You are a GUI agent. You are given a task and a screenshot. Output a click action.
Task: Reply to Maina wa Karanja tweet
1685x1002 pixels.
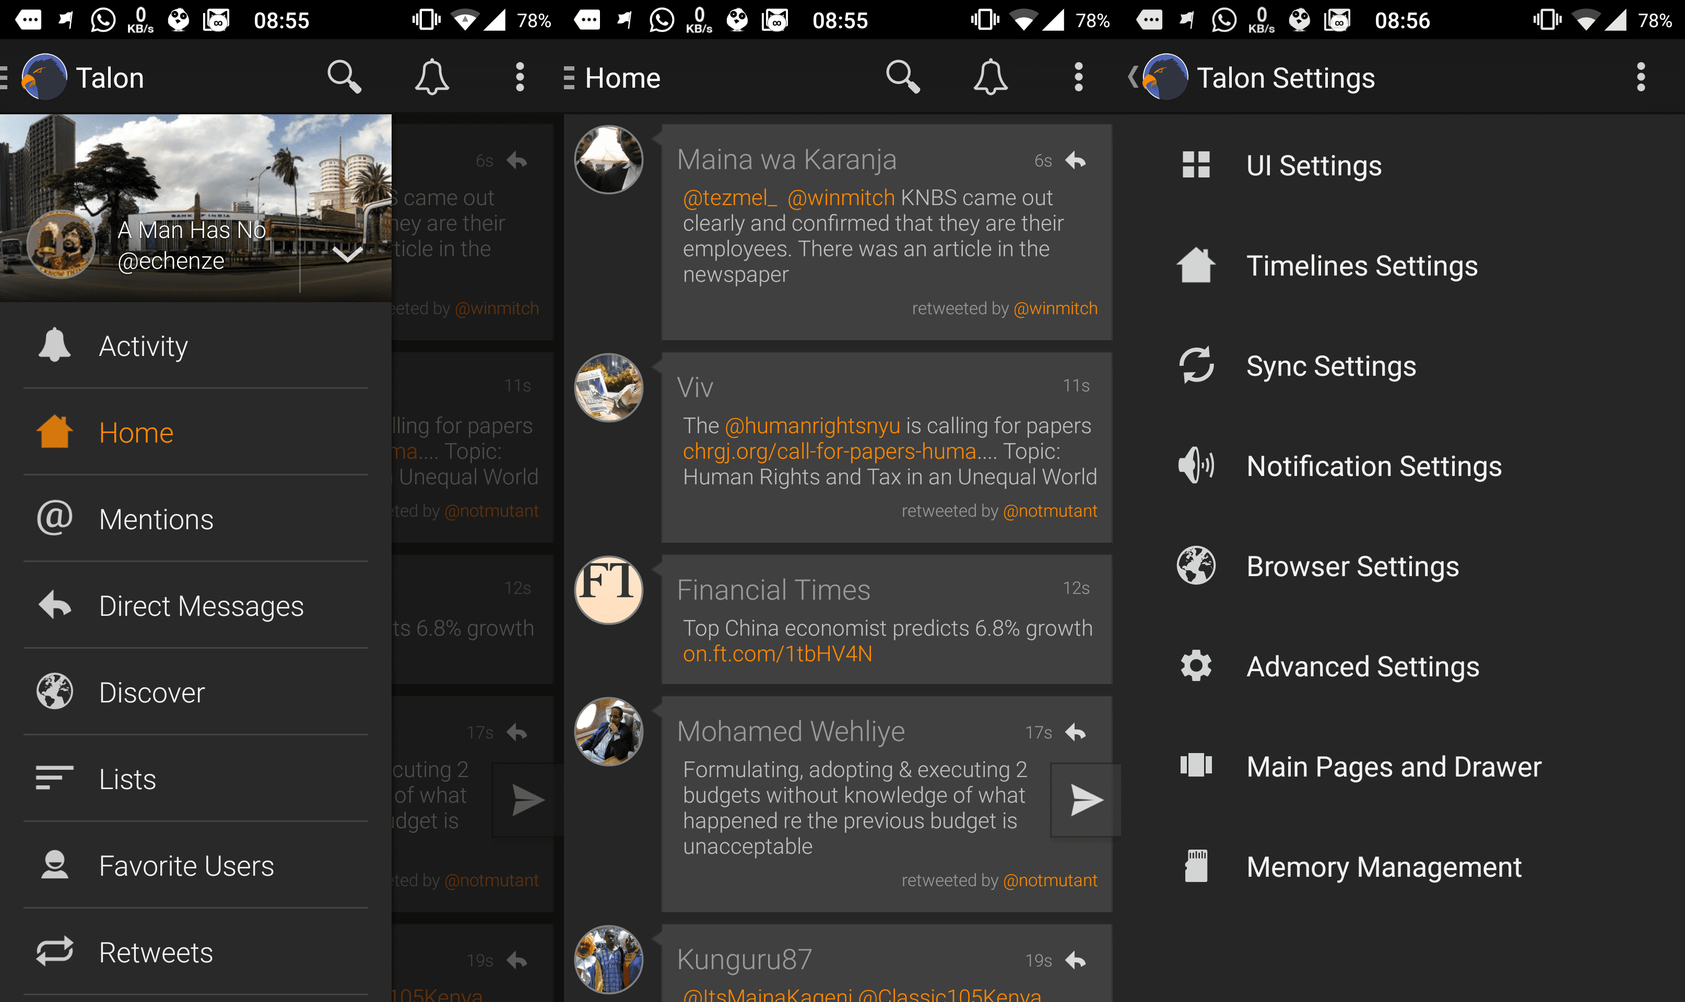(x=1075, y=160)
